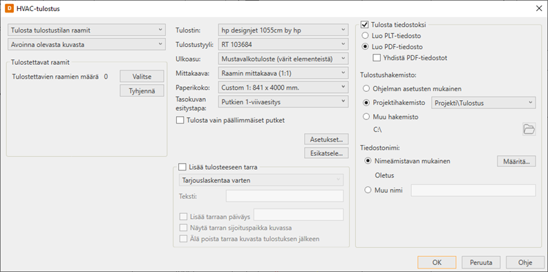This screenshot has width=548, height=272.
Task: Click the Valitse button
Action: click(142, 77)
